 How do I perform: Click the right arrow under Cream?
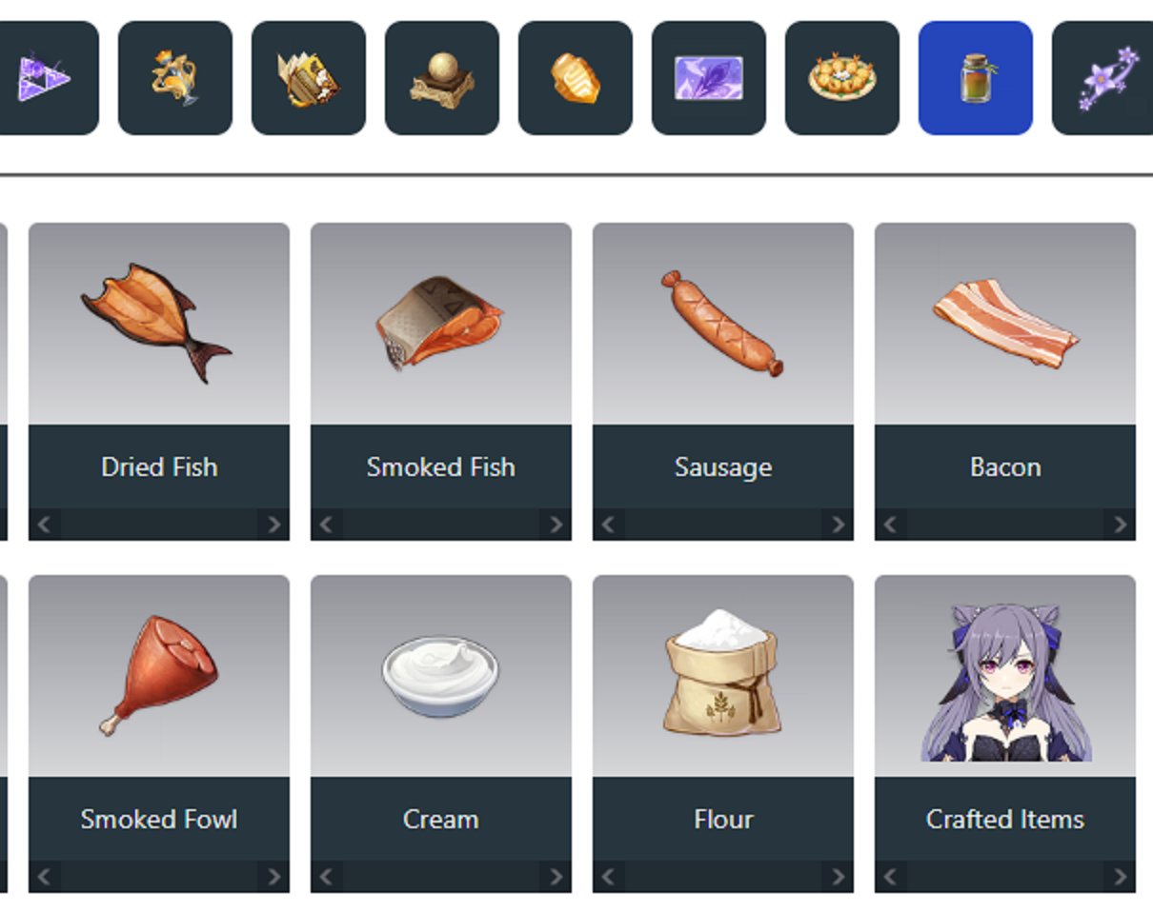[556, 877]
